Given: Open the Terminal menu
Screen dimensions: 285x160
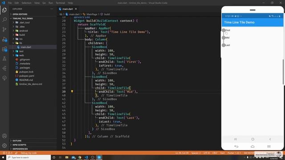Looking at the screenshot, I should tap(61, 3).
